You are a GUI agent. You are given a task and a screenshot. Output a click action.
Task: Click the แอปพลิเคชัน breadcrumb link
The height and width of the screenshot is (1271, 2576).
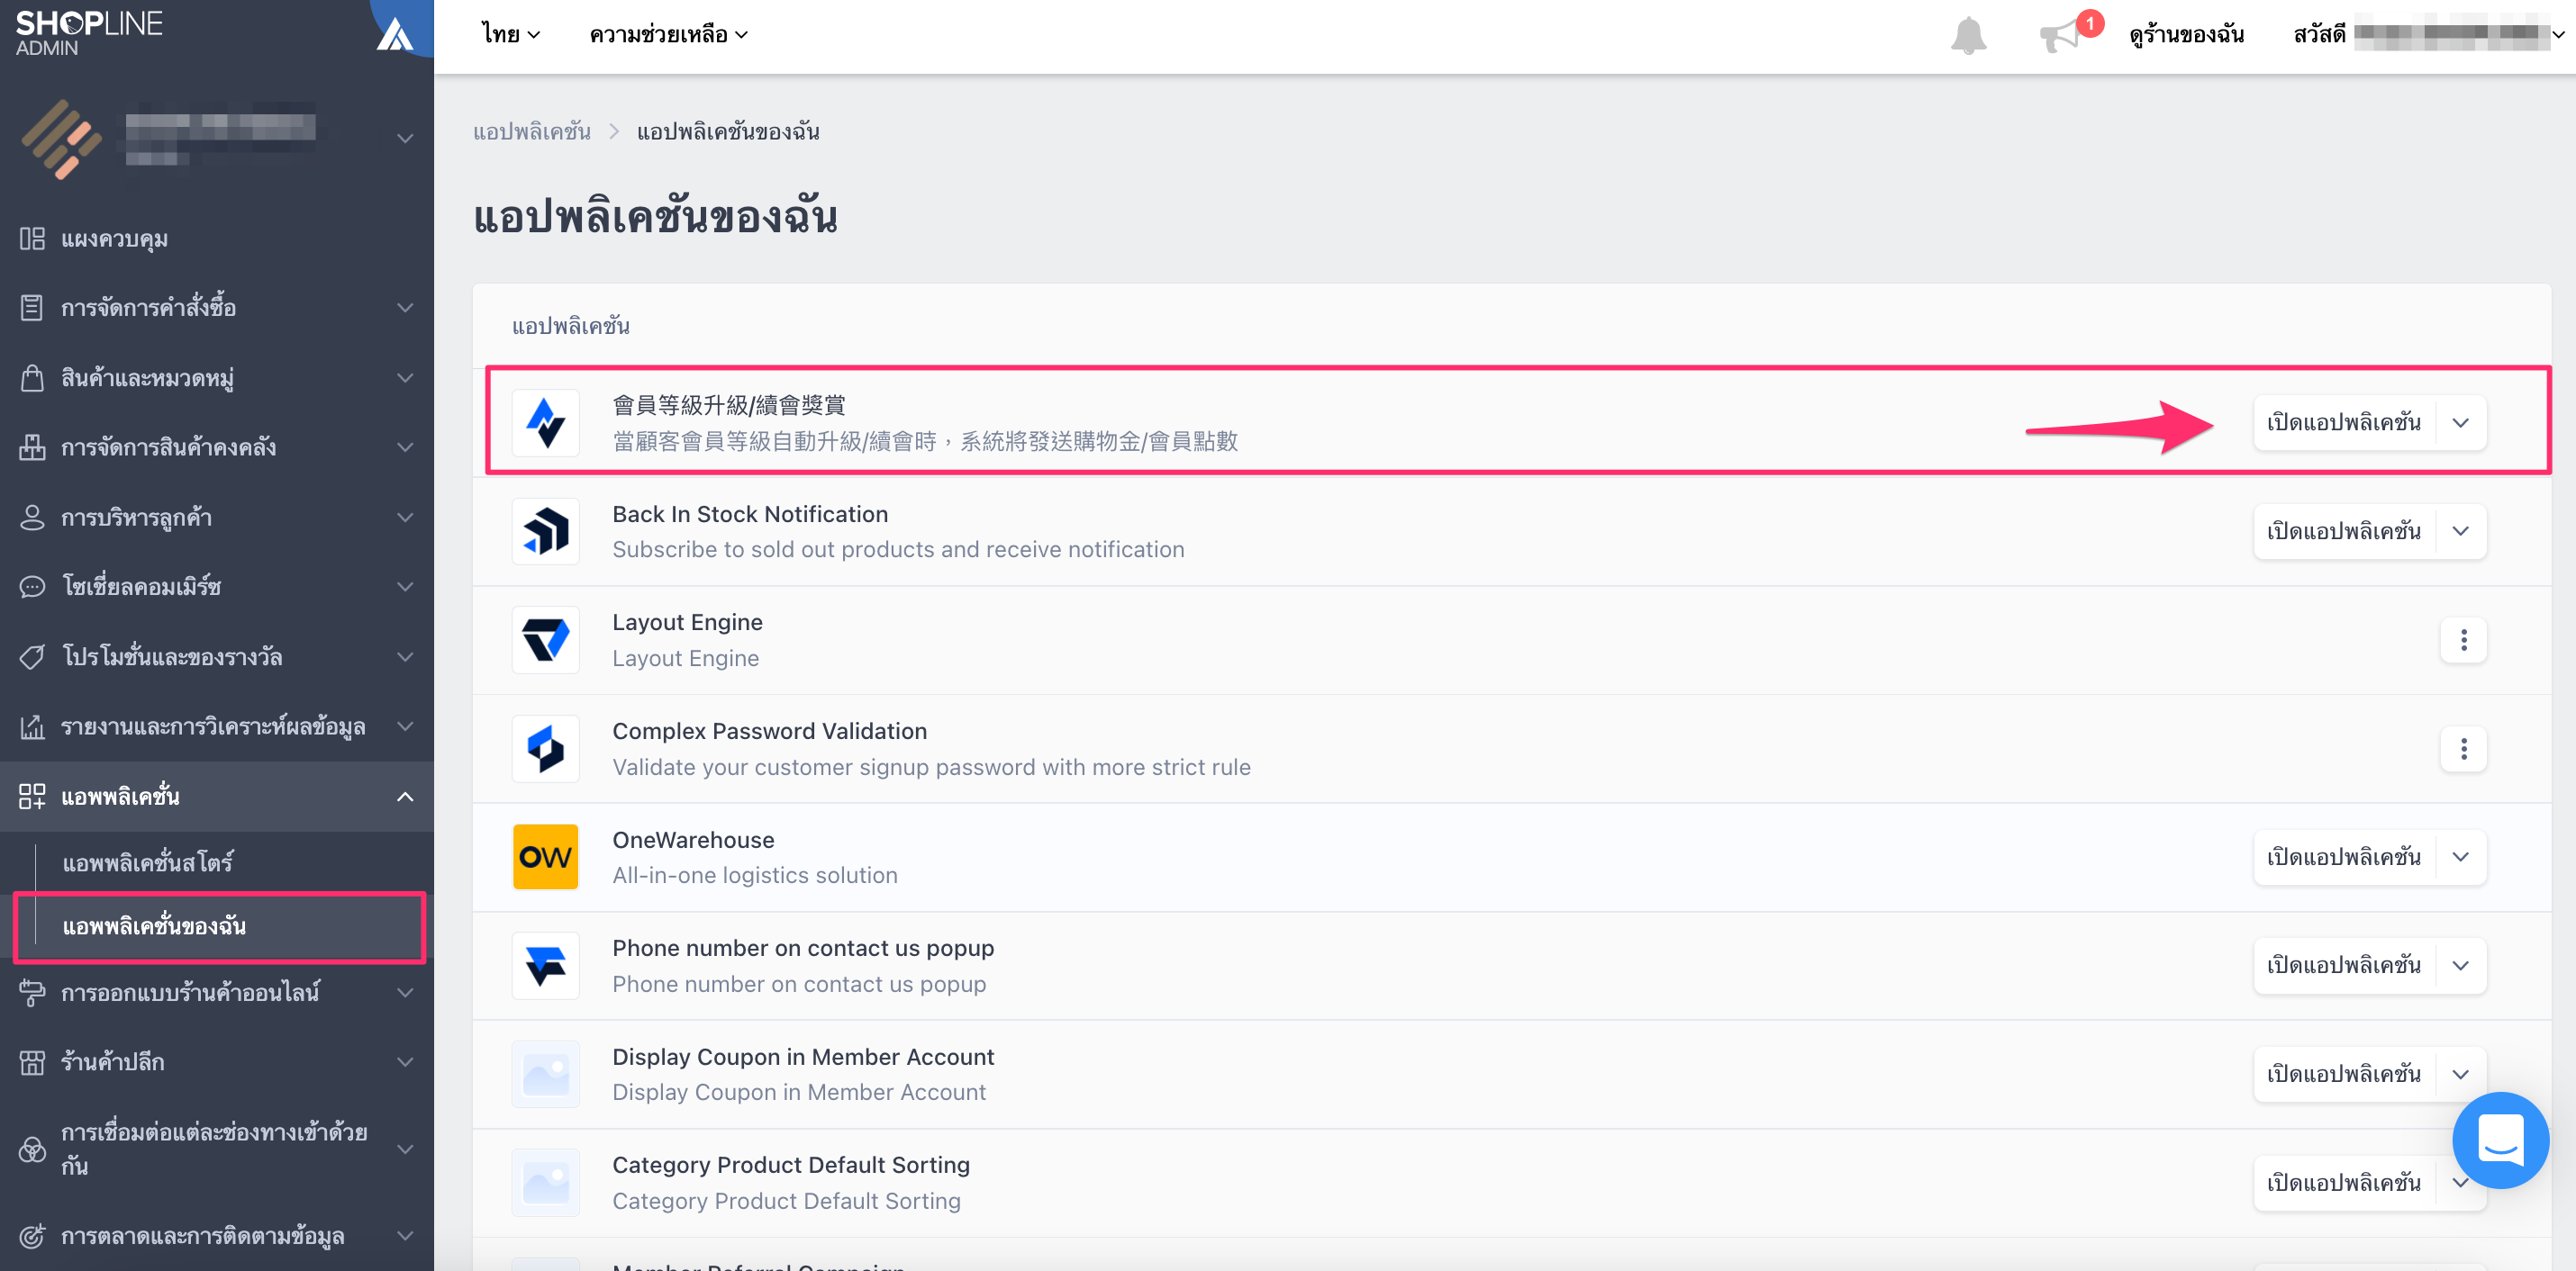coord(532,131)
